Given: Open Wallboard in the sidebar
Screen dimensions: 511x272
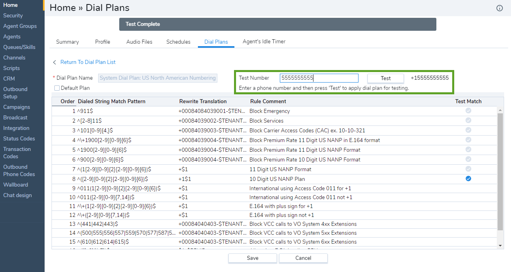Looking at the screenshot, I should [x=16, y=185].
